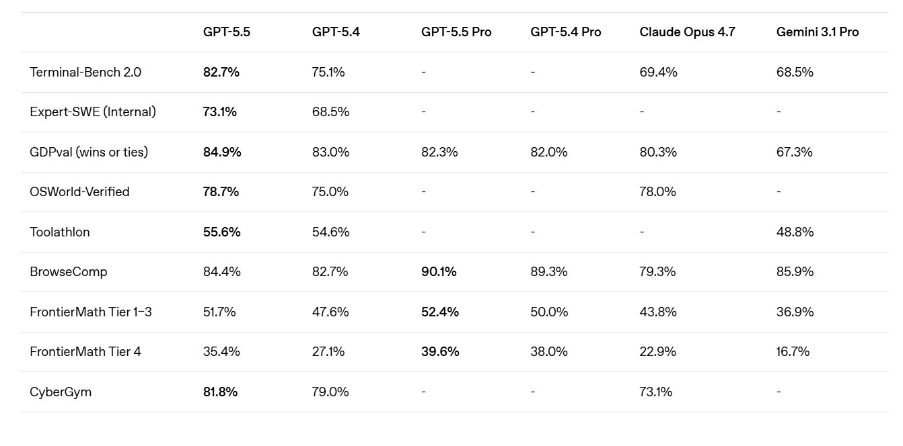
Task: Click the Gemini 3.1 Pro column header
Action: pyautogui.click(x=817, y=32)
